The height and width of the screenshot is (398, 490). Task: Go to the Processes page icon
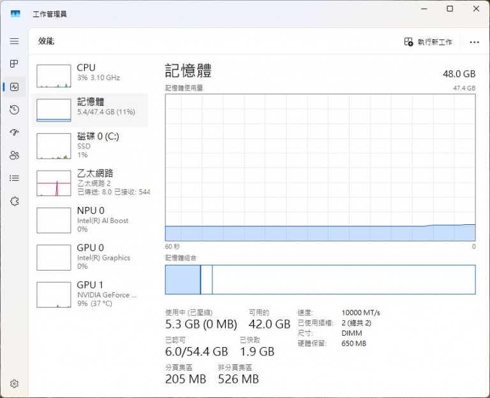tap(14, 64)
